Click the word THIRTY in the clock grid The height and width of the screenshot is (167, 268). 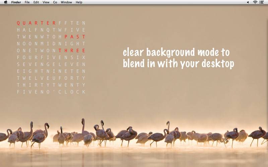(33, 85)
